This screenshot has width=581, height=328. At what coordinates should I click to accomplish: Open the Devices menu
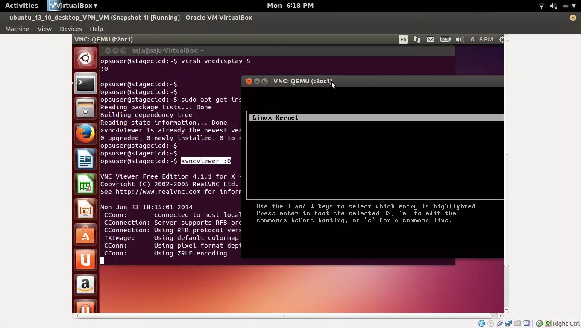click(70, 29)
